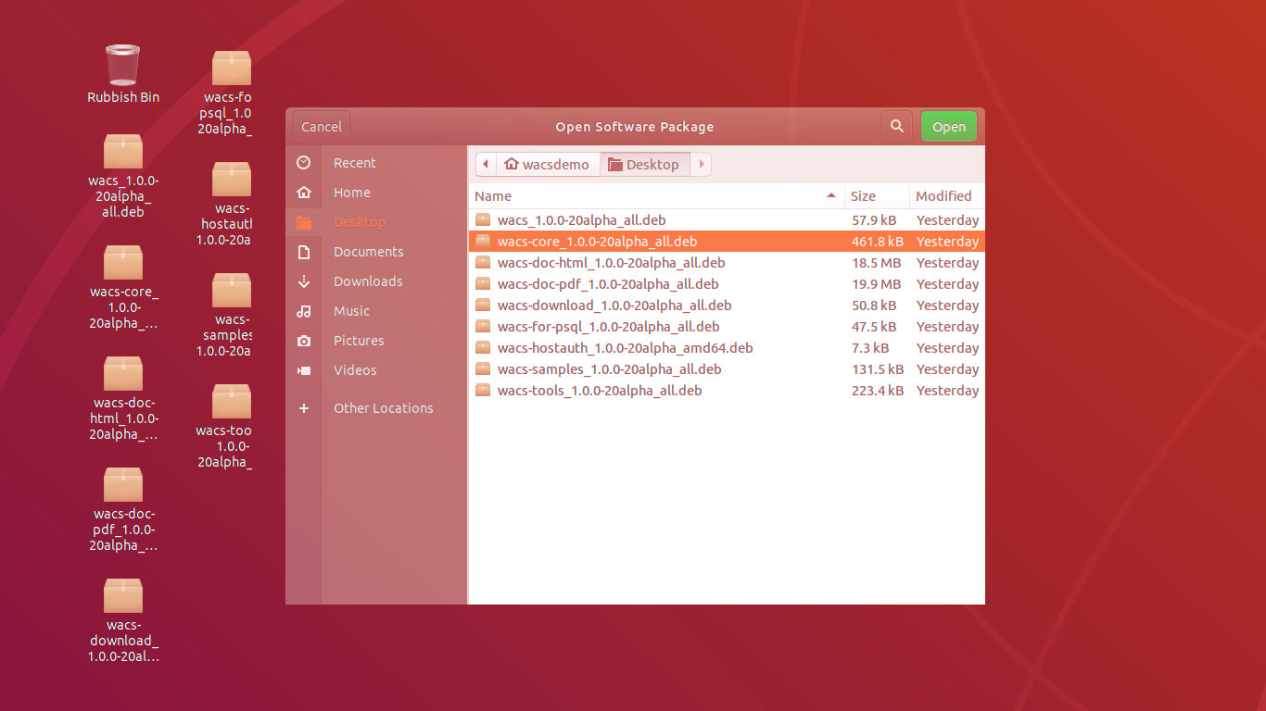Click the path bar right scroll arrow

[702, 165]
